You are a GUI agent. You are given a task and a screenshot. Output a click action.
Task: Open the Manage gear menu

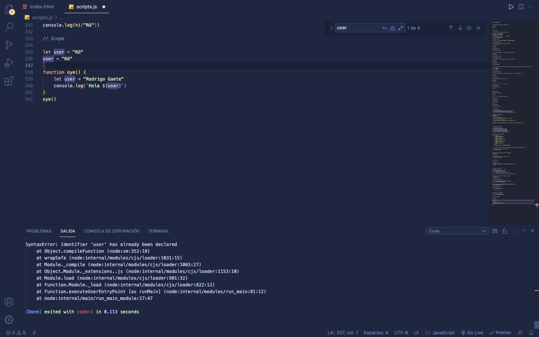click(x=9, y=319)
